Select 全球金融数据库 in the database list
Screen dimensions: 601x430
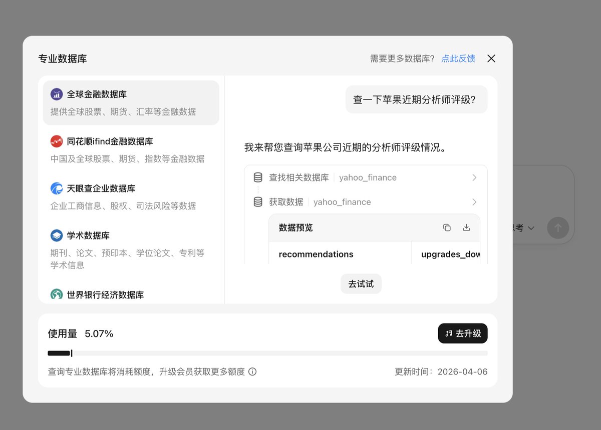point(131,102)
